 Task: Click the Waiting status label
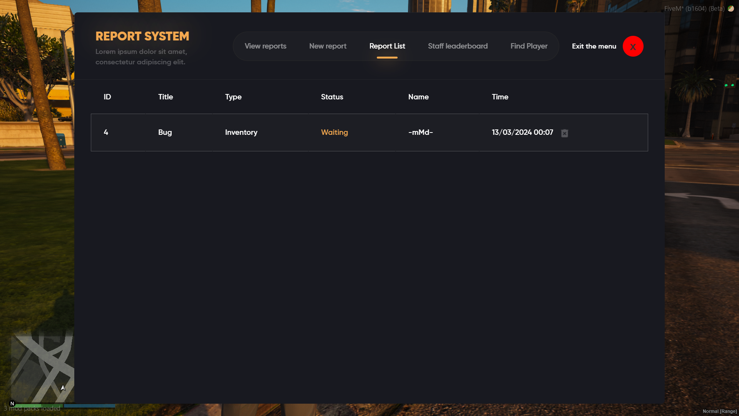point(334,132)
